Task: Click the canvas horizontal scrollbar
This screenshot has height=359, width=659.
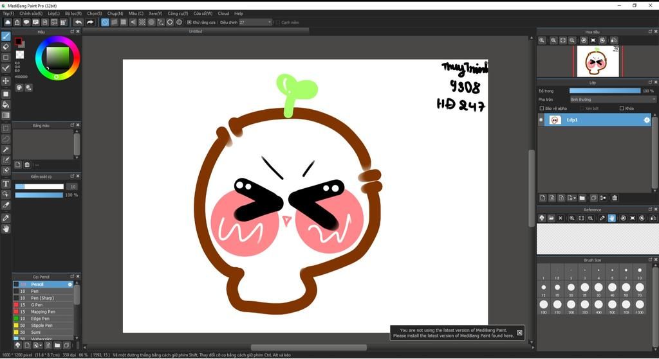Action: tap(309, 347)
